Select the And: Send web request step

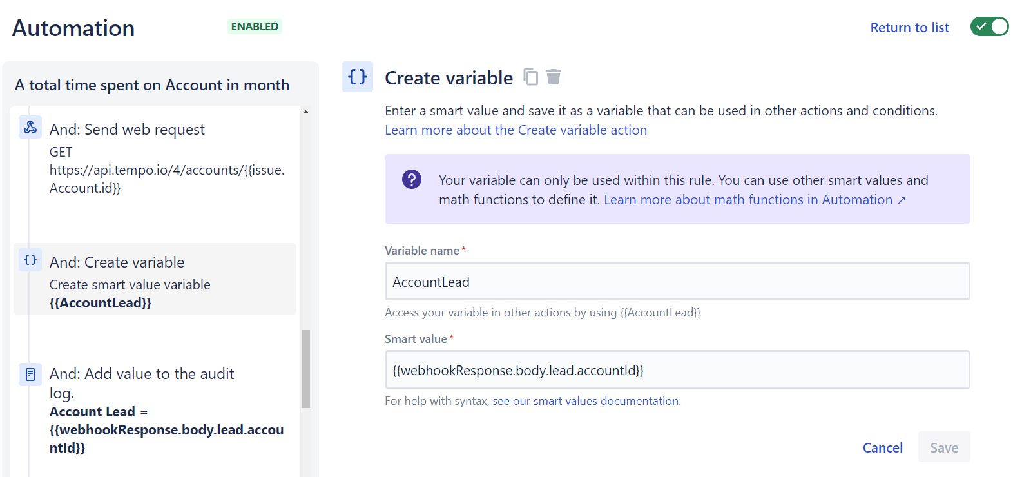coord(127,130)
